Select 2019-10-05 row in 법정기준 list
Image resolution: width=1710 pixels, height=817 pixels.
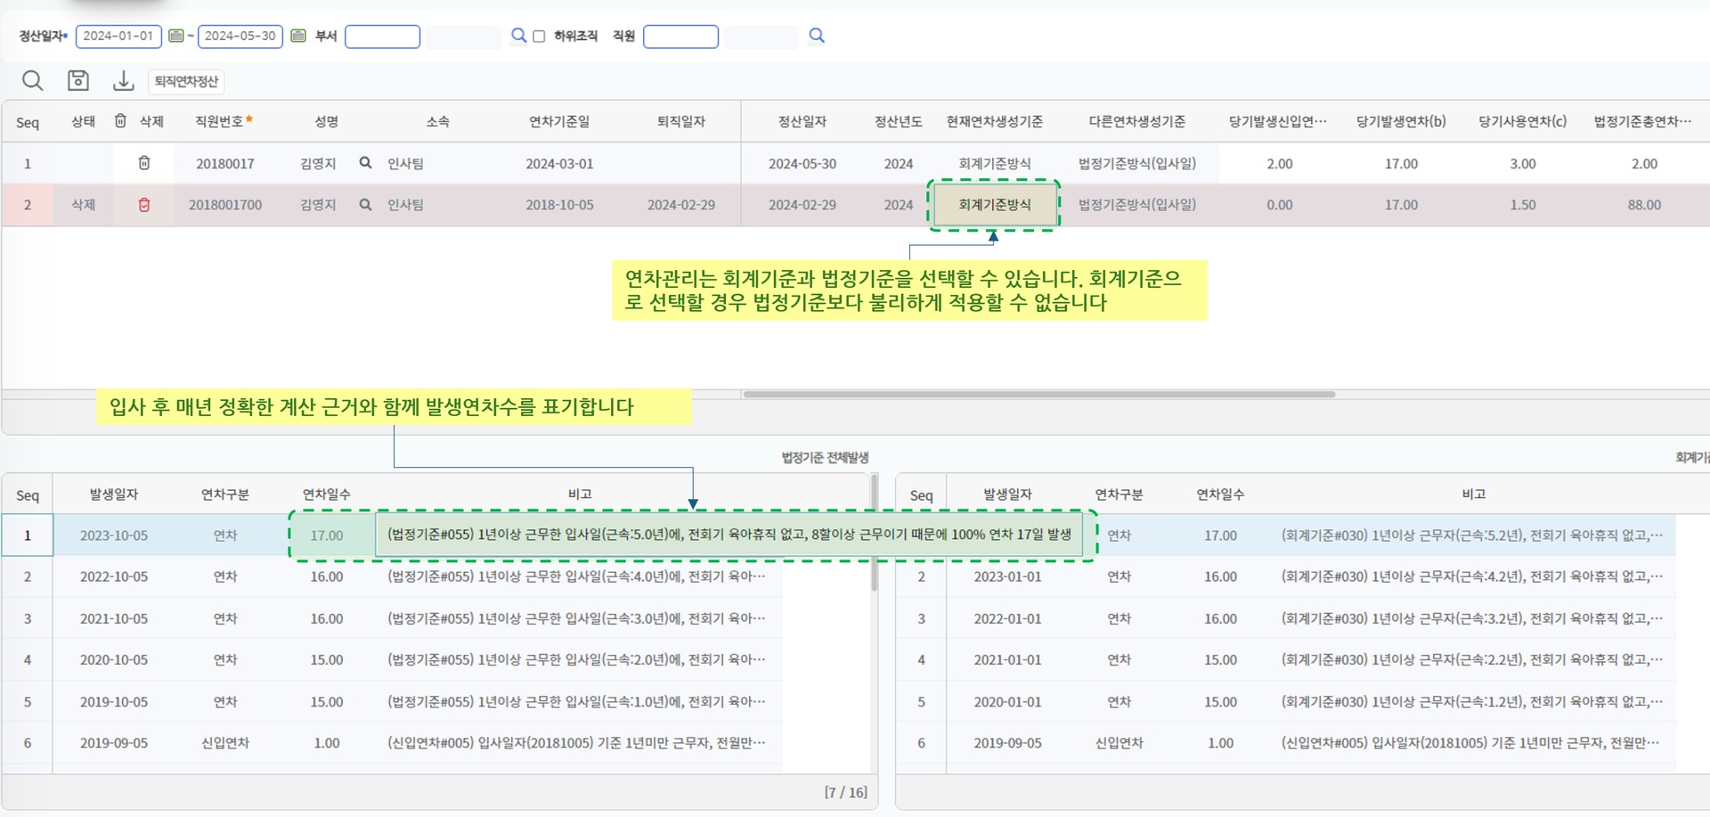(114, 702)
